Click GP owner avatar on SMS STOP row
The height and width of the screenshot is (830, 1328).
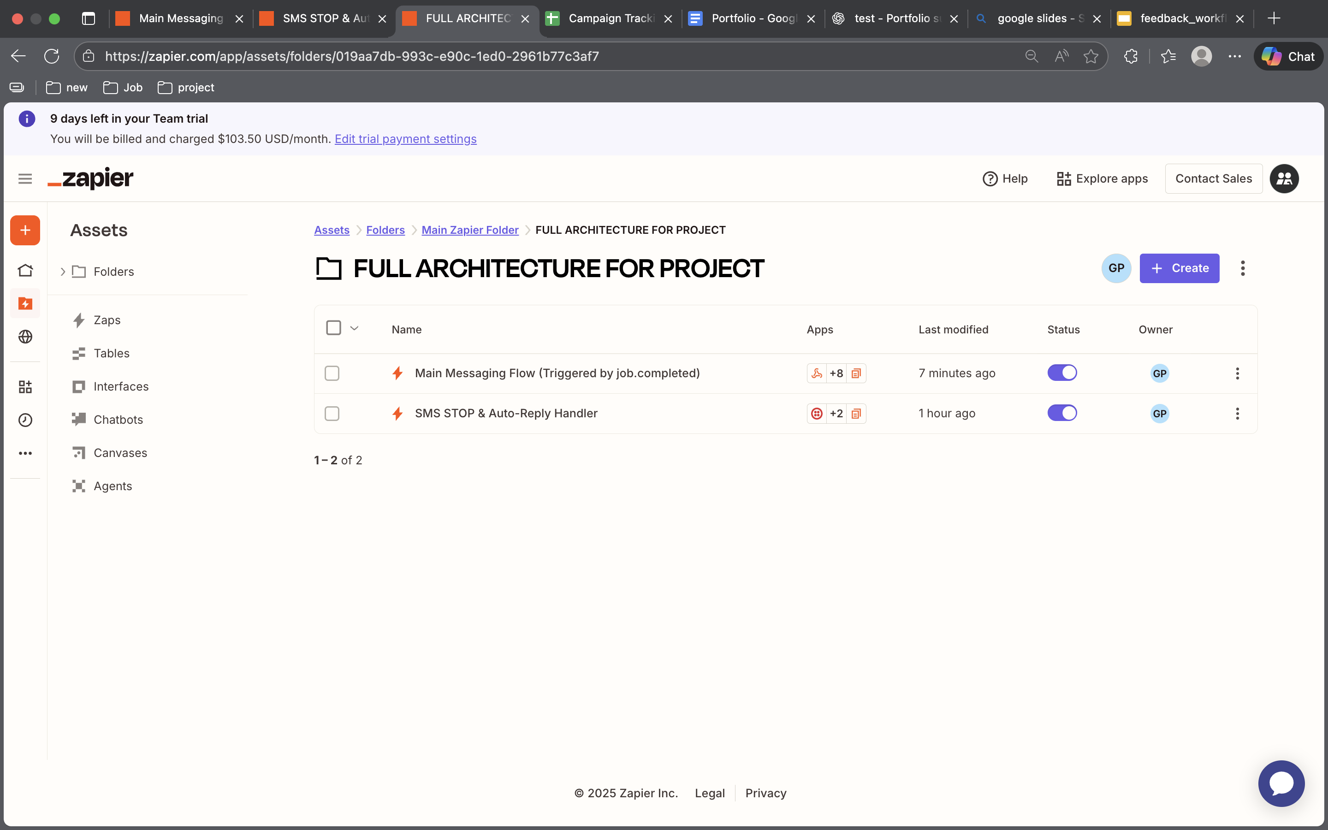click(x=1160, y=413)
